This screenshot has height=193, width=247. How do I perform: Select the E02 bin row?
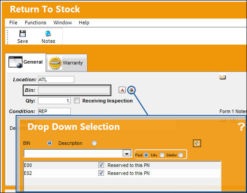pyautogui.click(x=122, y=174)
